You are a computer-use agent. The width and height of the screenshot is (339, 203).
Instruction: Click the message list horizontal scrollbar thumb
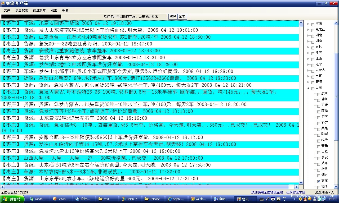tap(147, 187)
